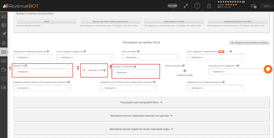Screen dimensions: 274x138
Task: Open the API code brackets sidebar icon
Action: [4, 79]
